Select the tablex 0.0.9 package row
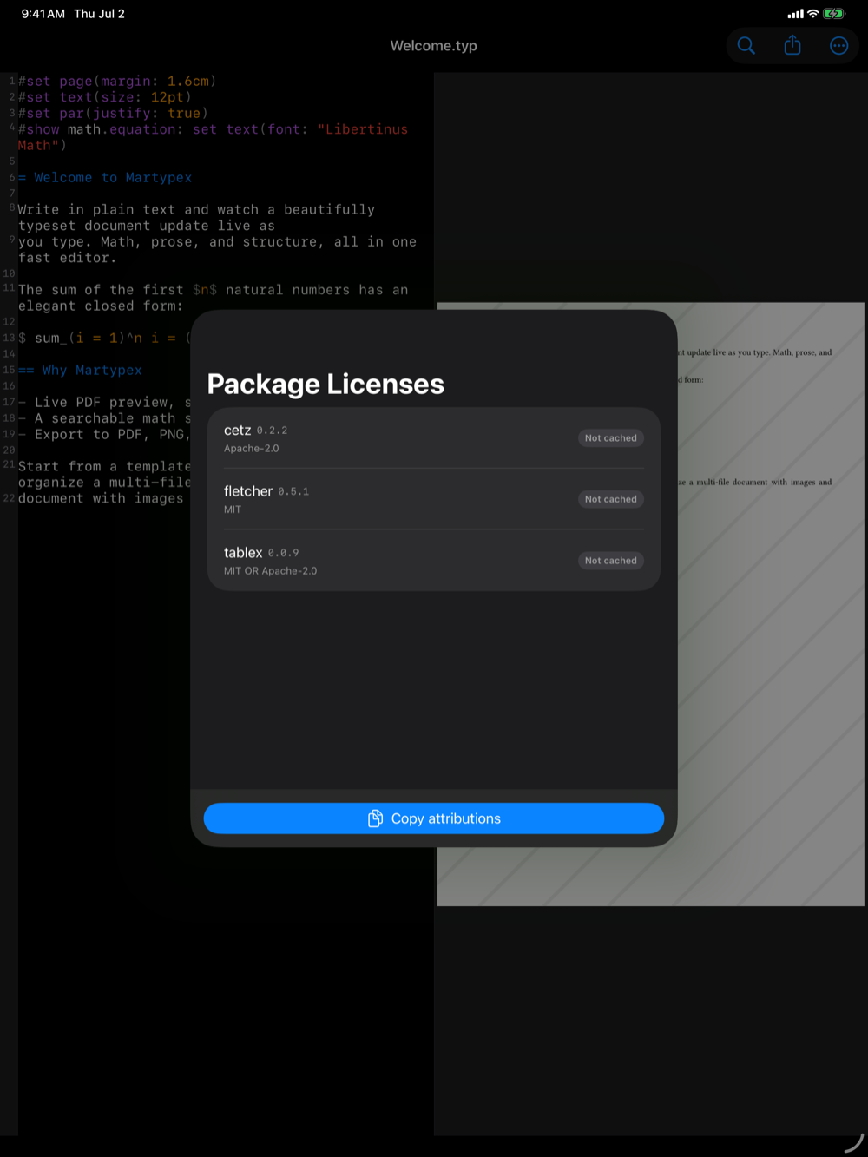This screenshot has width=868, height=1157. [434, 561]
